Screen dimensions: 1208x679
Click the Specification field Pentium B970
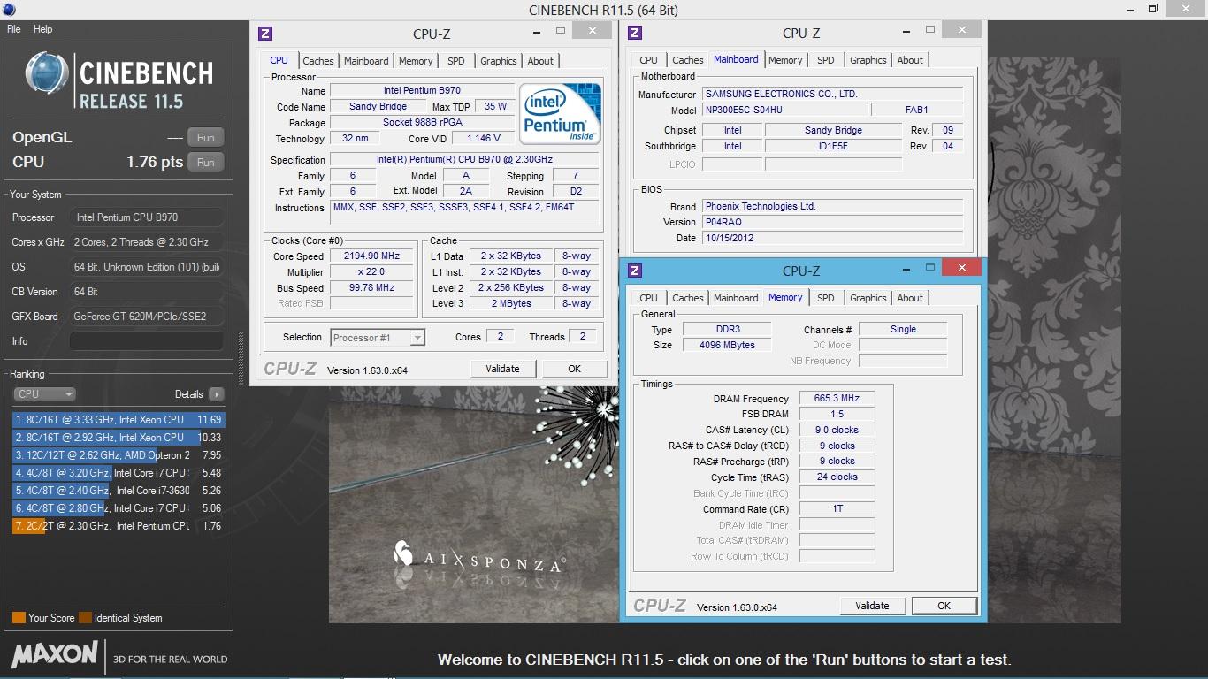464,159
